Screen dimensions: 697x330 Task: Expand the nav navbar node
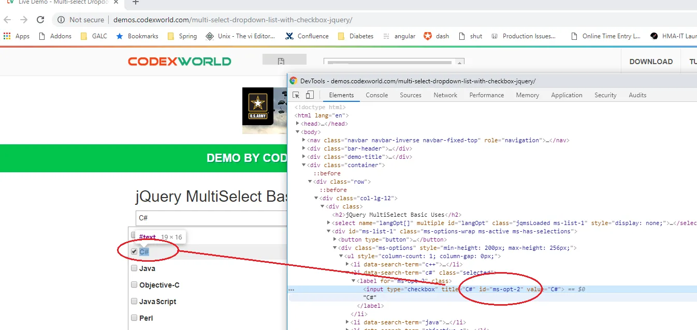[x=304, y=140]
